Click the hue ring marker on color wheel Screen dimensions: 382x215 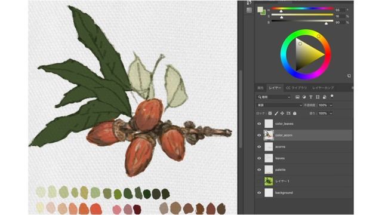(x=318, y=36)
